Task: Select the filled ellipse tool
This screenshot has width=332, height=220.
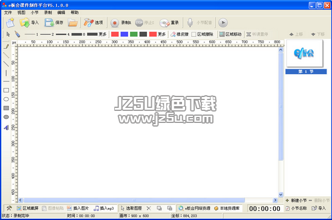Action: tap(6, 117)
